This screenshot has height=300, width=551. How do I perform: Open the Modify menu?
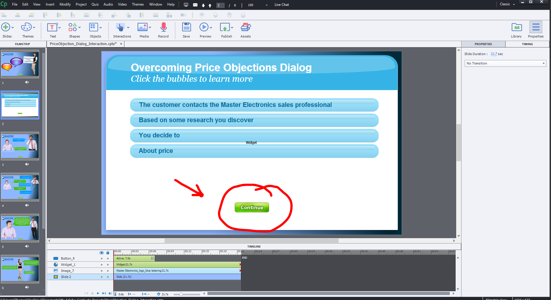65,4
